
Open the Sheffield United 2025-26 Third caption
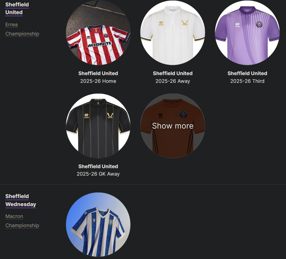pyautogui.click(x=247, y=77)
